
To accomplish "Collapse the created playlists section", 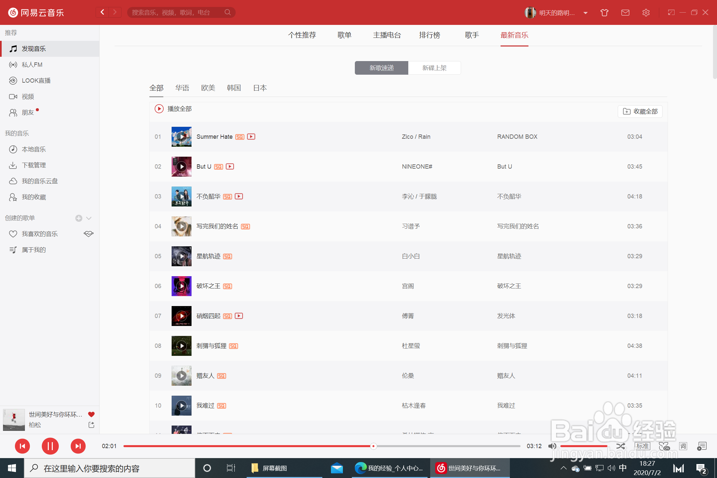I will [89, 218].
